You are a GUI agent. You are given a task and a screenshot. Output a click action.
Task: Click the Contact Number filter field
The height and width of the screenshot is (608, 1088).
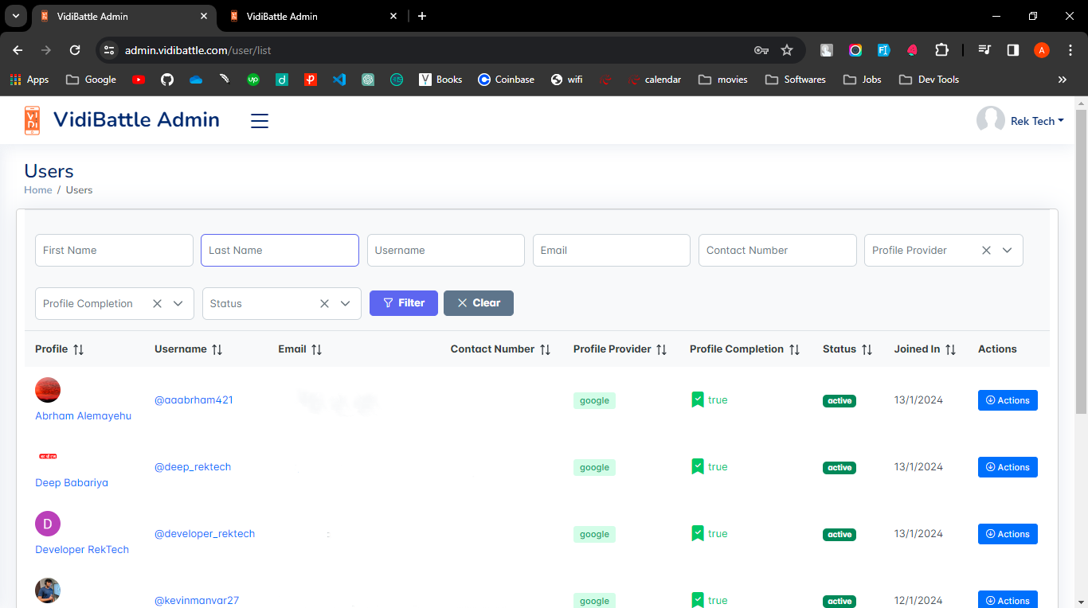pyautogui.click(x=777, y=250)
